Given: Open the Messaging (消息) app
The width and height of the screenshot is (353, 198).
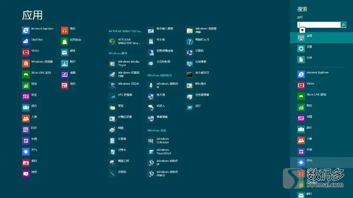Looking at the screenshot, I should point(30,173).
